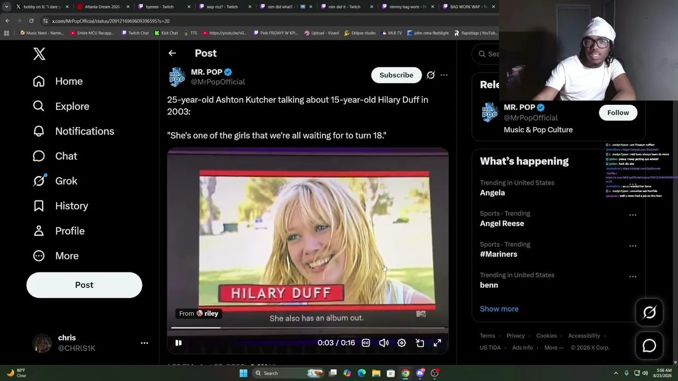Viewport: 678px width, 381px height.
Task: Click the large Post compose button
Action: 84,285
